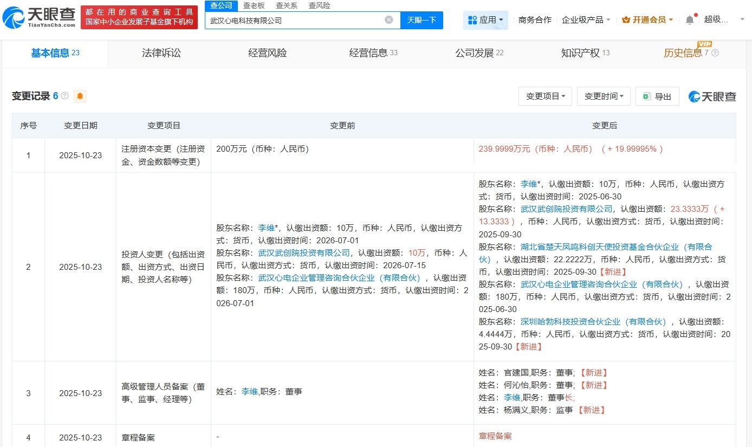The image size is (752, 447).
Task: Click inside the company name search field
Action: [x=293, y=19]
